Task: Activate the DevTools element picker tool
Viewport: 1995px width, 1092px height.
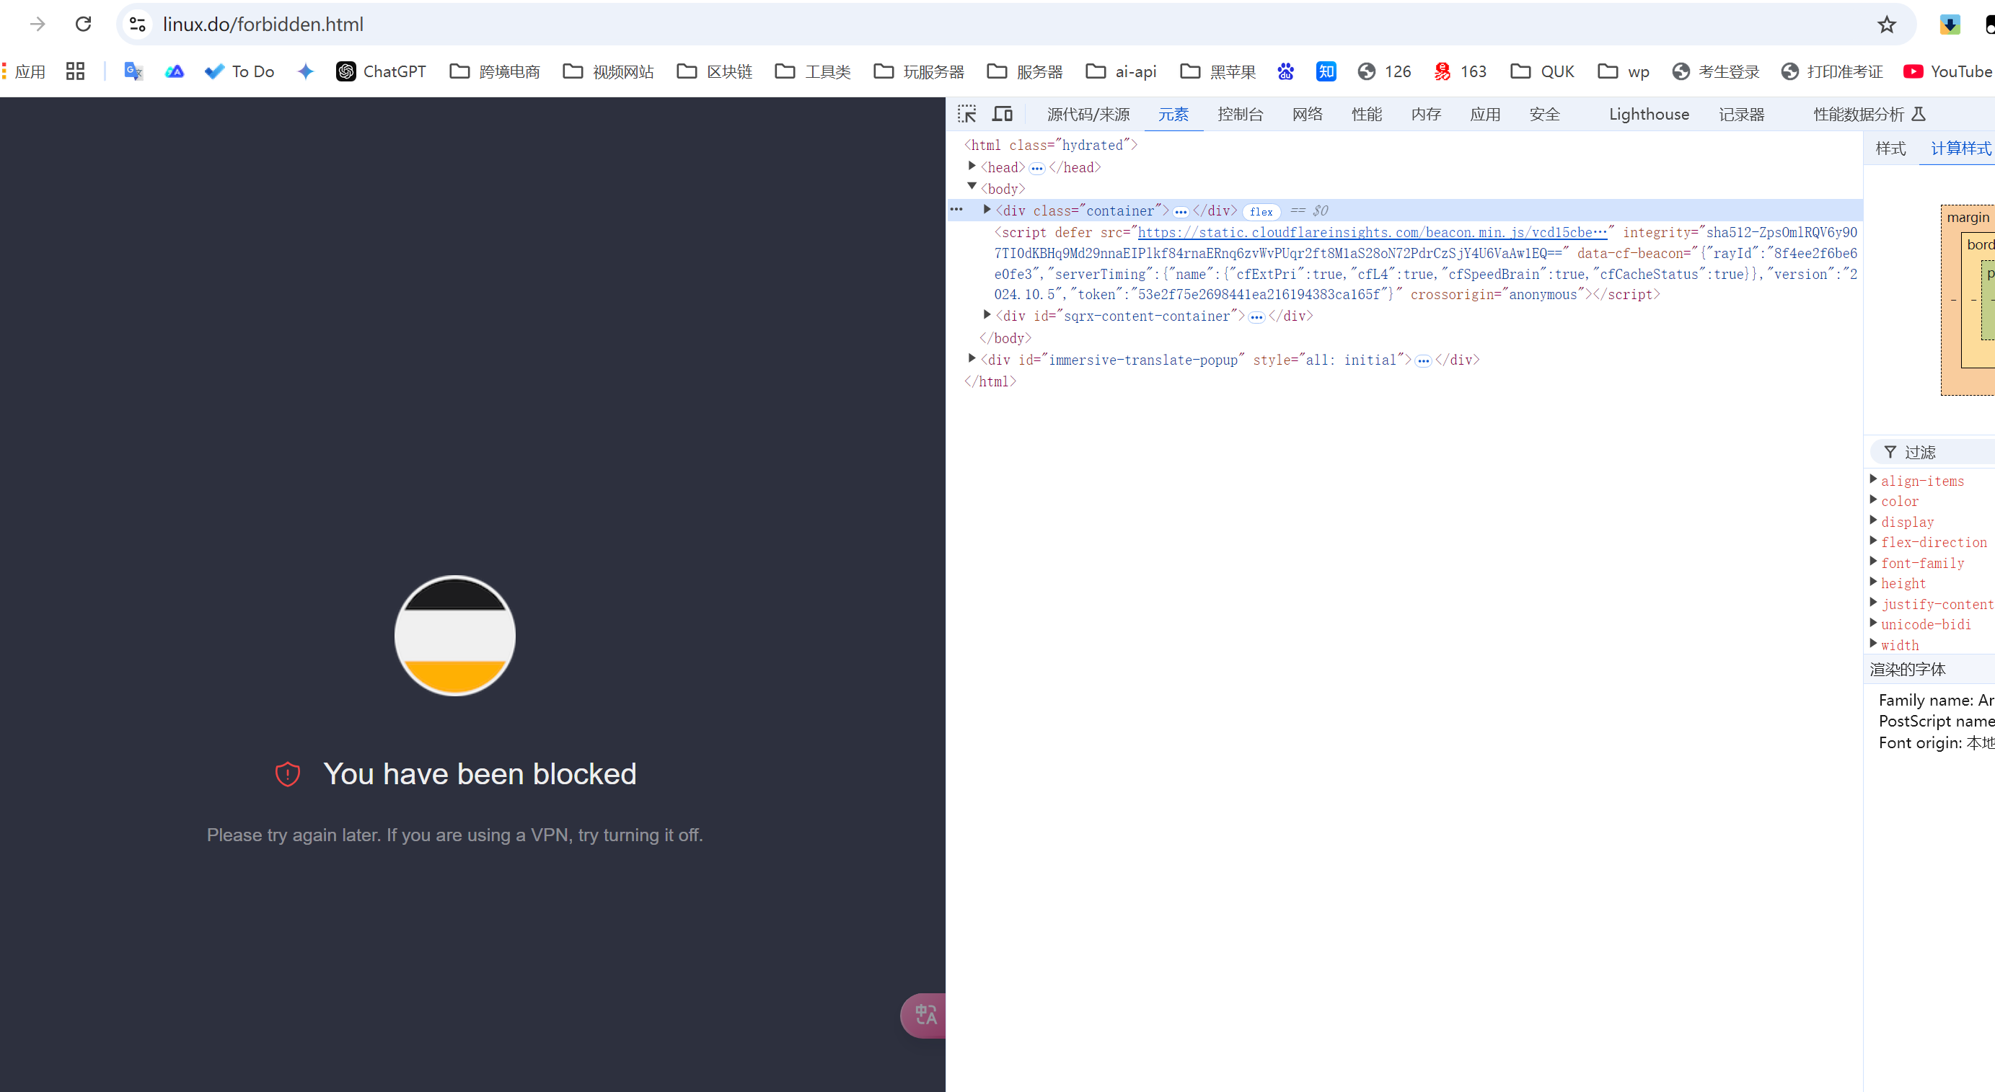Action: coord(966,114)
